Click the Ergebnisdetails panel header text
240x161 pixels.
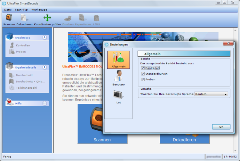[26, 68]
